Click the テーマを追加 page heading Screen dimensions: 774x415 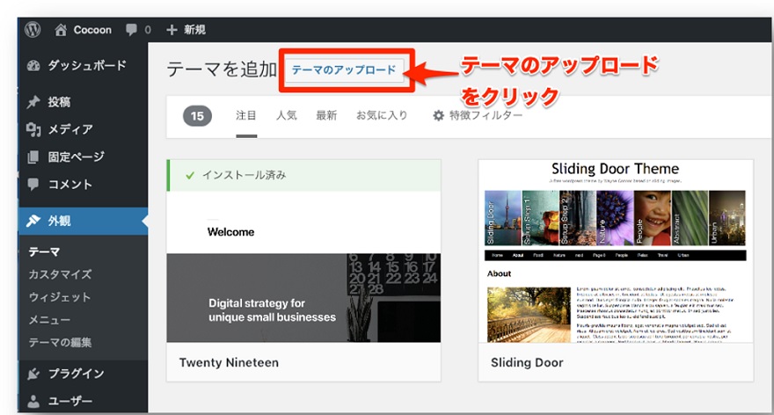tap(222, 70)
